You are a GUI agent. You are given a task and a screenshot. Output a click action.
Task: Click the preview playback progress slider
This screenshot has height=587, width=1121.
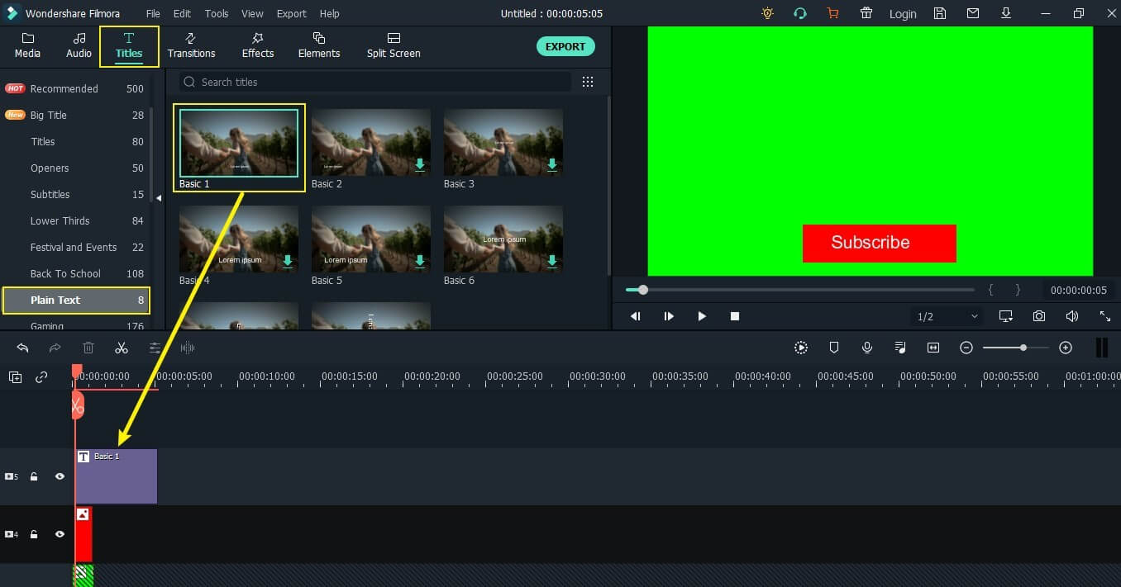coord(800,290)
